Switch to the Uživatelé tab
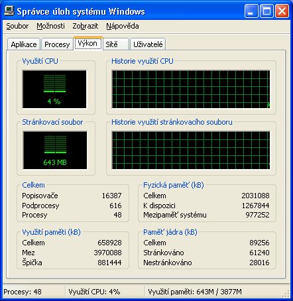Viewport: 293px width, 301px height. [148, 44]
